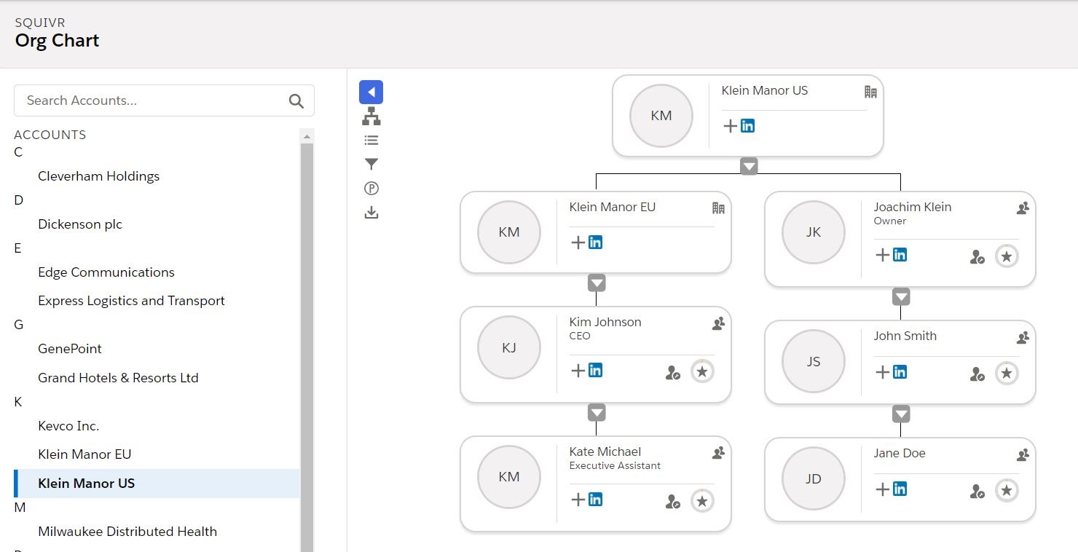Click person-edit icon on John Smith card
The height and width of the screenshot is (552, 1078).
point(977,374)
